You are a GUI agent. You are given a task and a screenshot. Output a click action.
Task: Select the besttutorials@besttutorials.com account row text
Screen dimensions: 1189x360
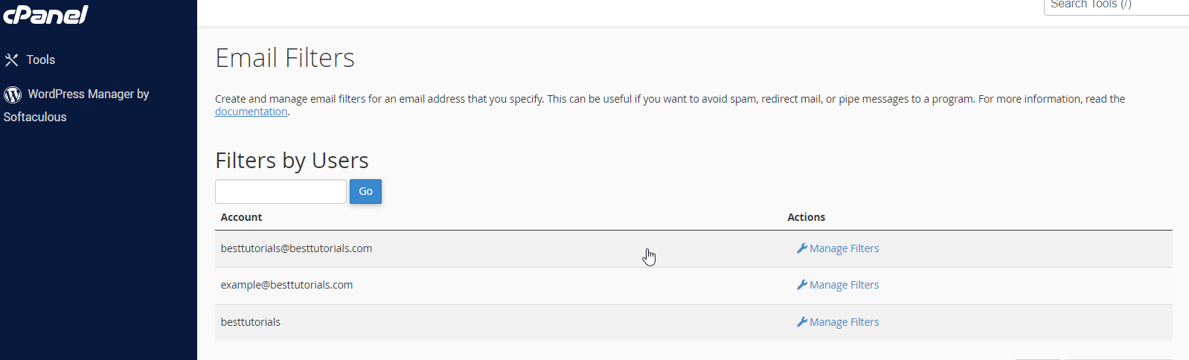296,248
